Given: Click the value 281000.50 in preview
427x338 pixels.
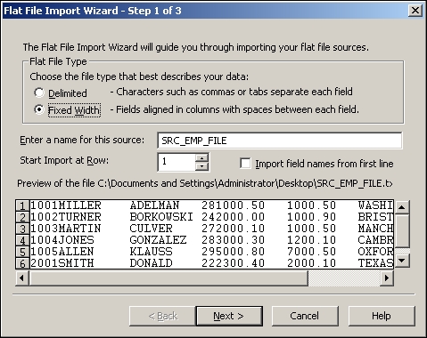Looking at the screenshot, I should click(x=233, y=205).
